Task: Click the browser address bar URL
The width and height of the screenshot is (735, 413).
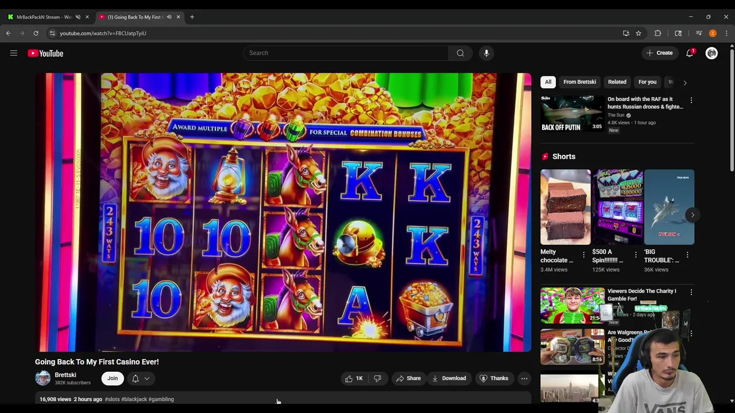Action: [x=103, y=33]
